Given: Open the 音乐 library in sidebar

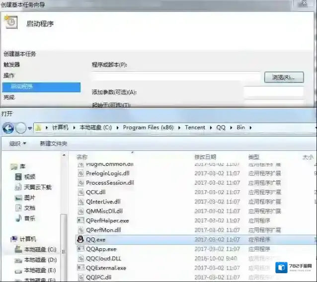Looking at the screenshot, I should point(30,218).
